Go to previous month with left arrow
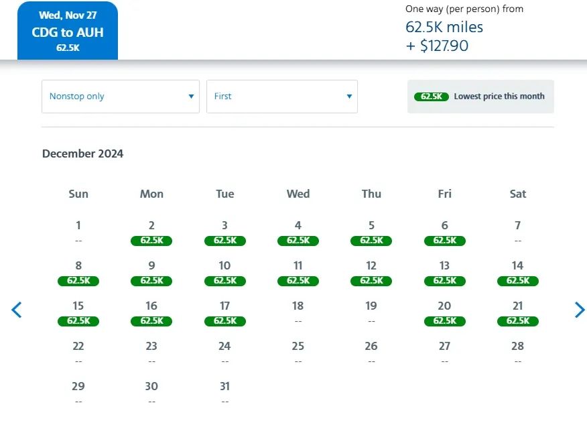The image size is (587, 425). 17,310
